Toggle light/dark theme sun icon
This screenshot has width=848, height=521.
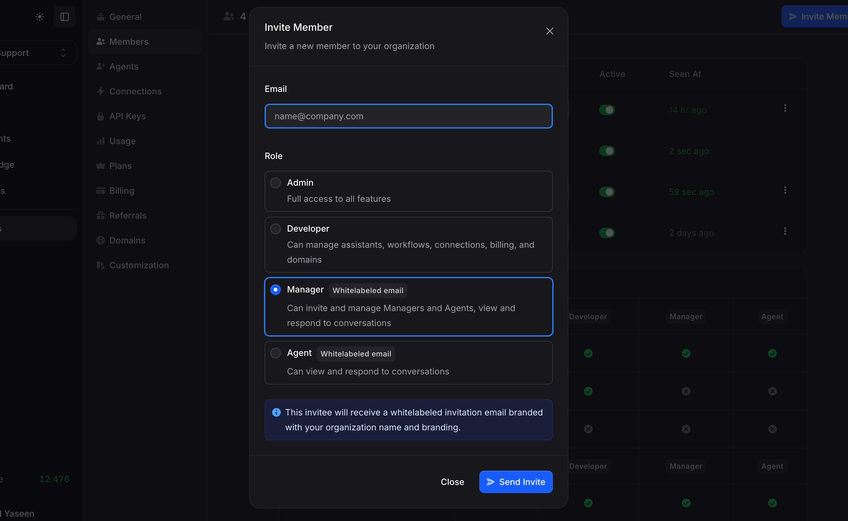pyautogui.click(x=40, y=17)
